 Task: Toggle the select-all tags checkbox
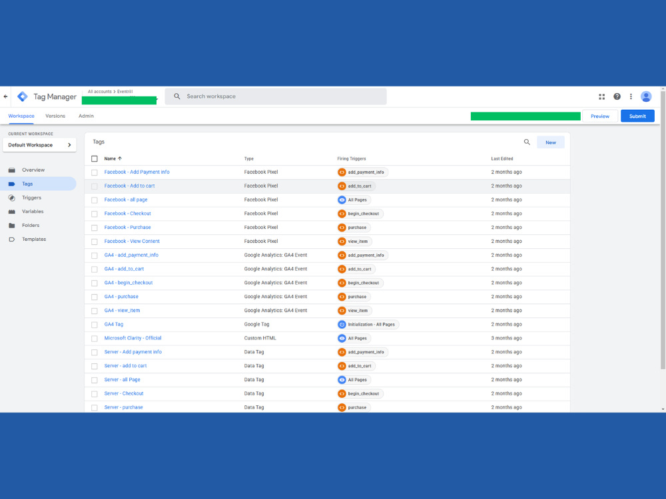(95, 159)
